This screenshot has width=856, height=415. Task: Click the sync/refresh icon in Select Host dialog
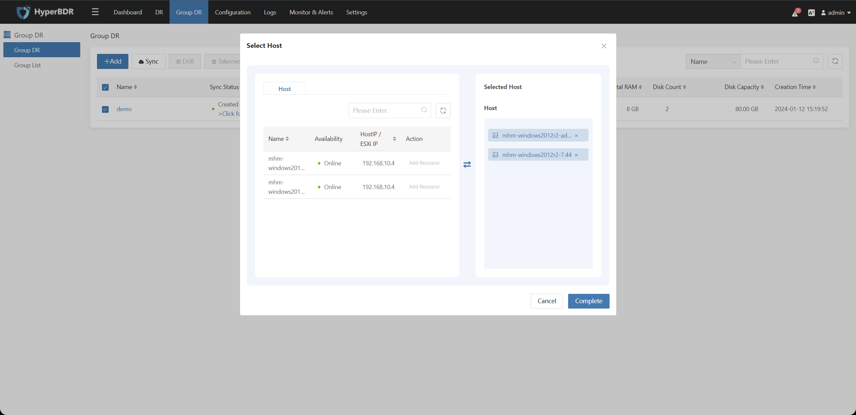click(x=443, y=110)
